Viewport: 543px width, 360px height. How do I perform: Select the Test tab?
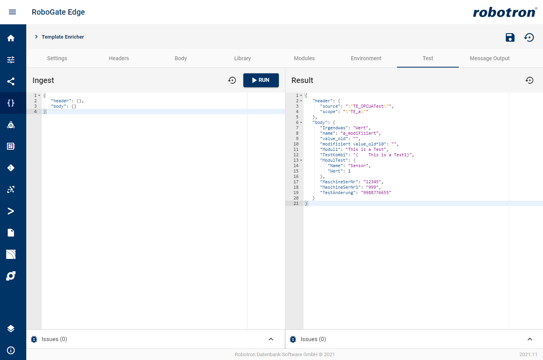428,58
